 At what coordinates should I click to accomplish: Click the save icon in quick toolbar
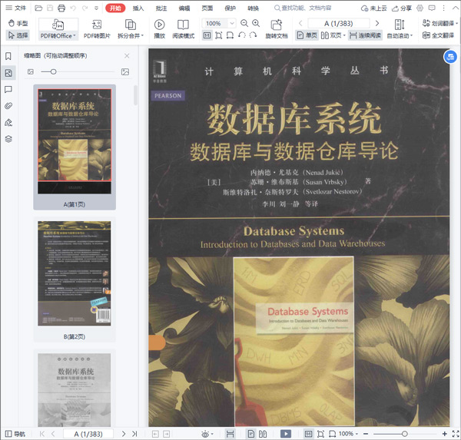click(50, 8)
